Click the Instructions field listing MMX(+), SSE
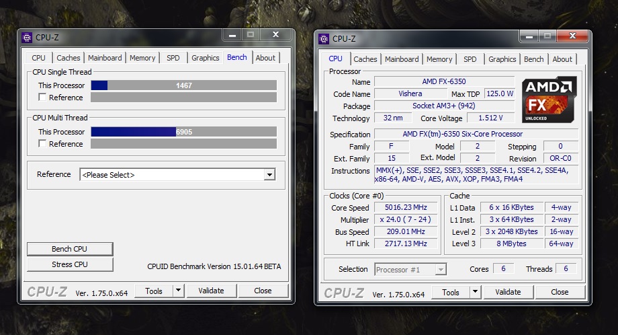 click(476, 175)
